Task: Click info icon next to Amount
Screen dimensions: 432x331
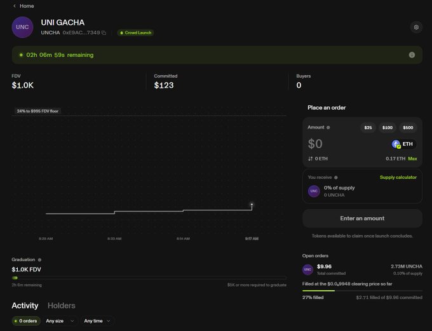Action: [x=328, y=127]
